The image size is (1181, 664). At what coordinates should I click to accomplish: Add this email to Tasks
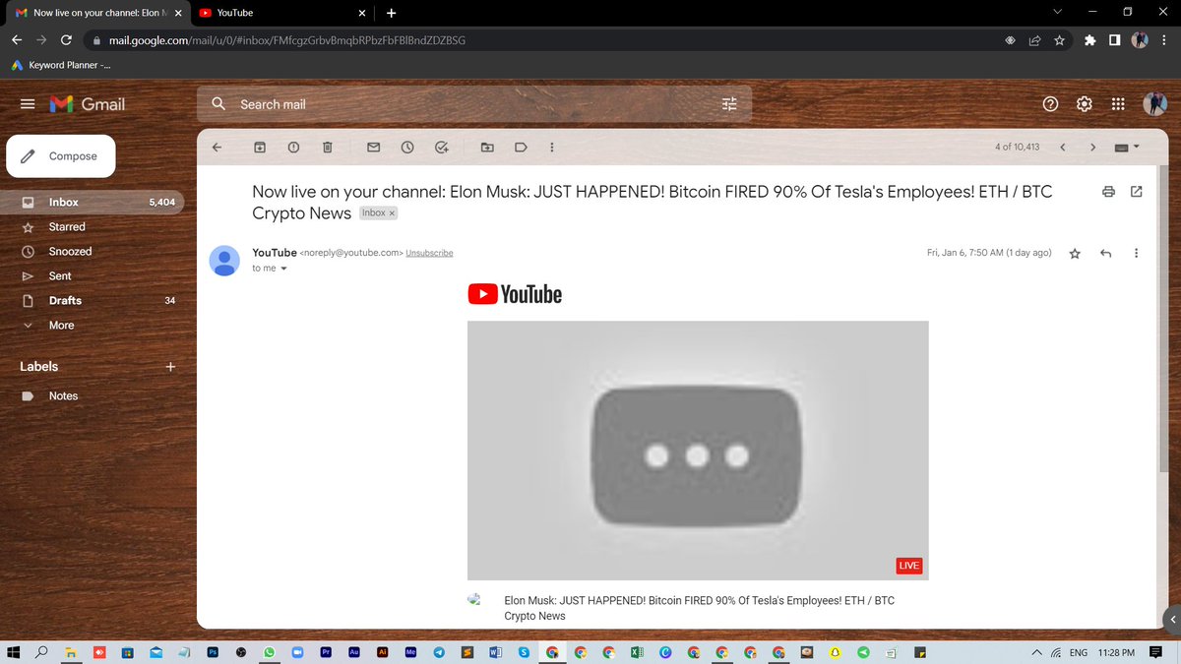(x=442, y=148)
